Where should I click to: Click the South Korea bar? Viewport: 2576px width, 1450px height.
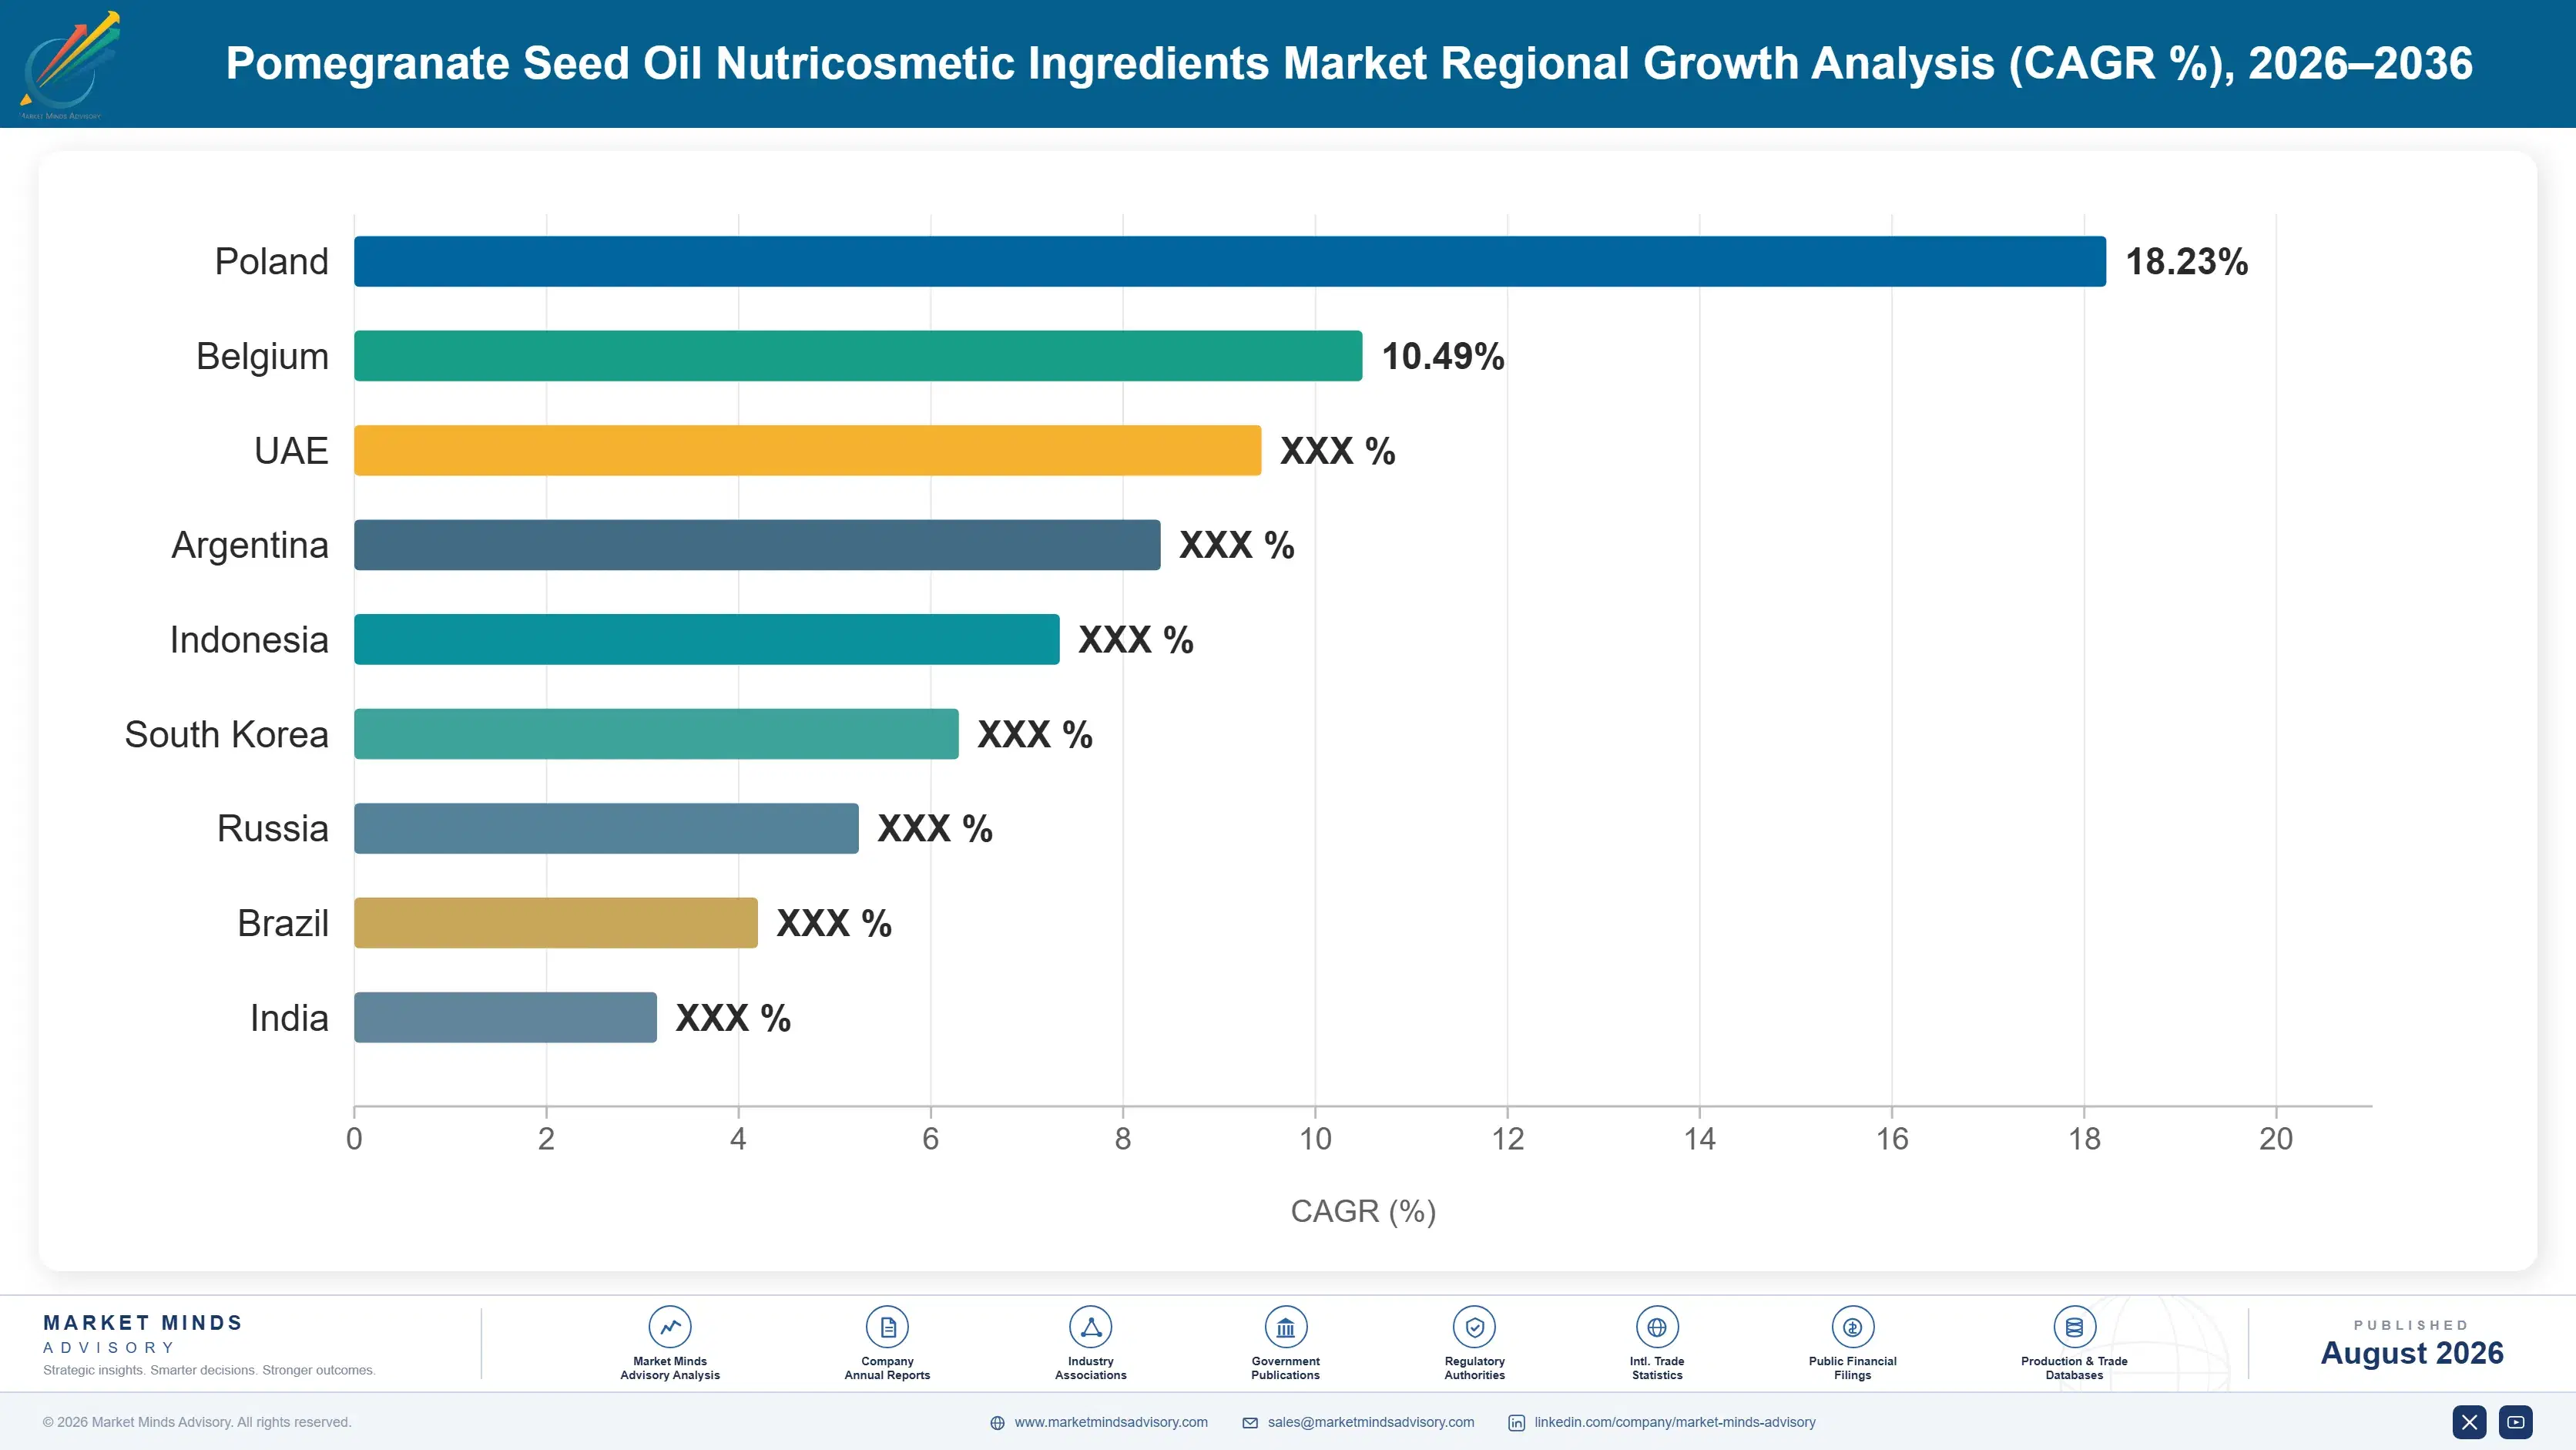656,734
